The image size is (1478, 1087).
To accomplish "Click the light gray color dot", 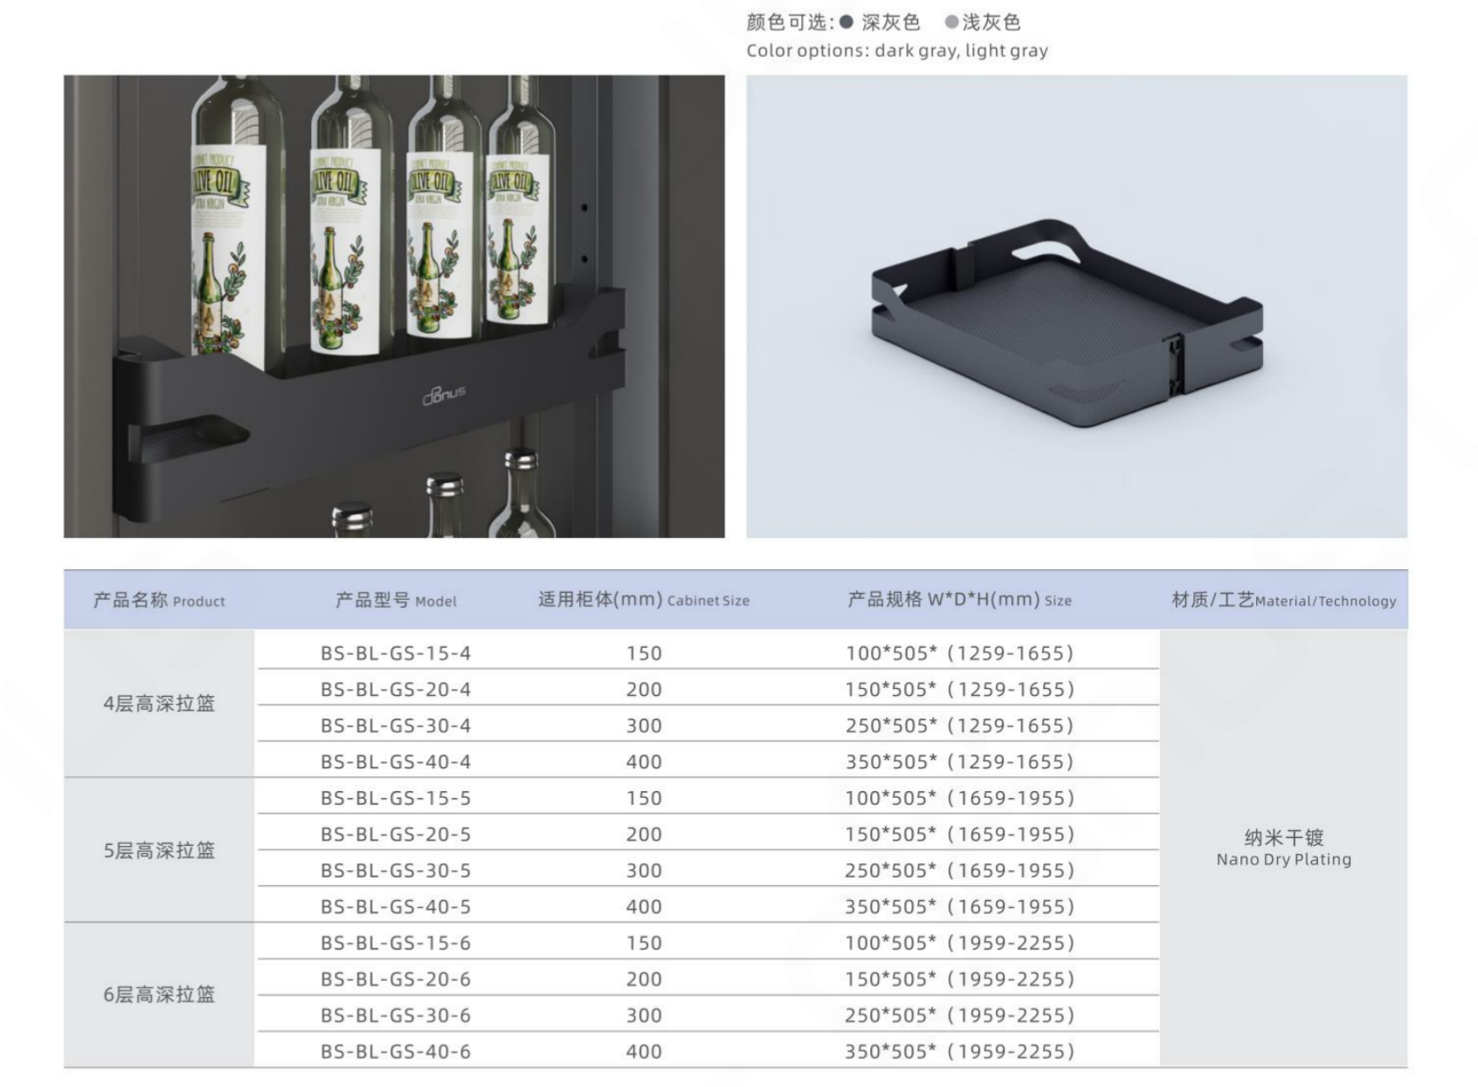I will point(951,22).
